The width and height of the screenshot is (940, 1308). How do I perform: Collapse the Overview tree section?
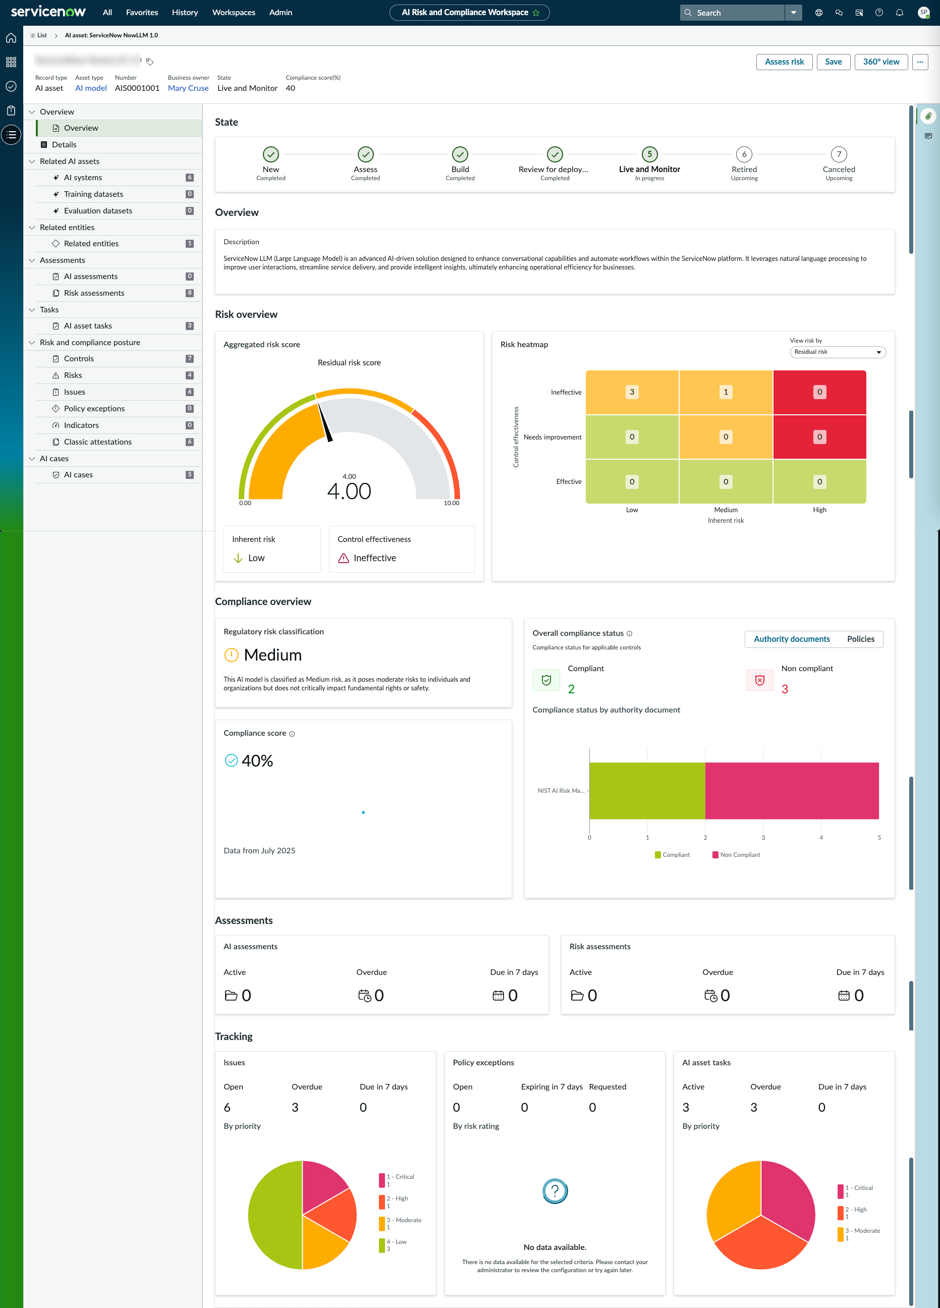coord(32,112)
